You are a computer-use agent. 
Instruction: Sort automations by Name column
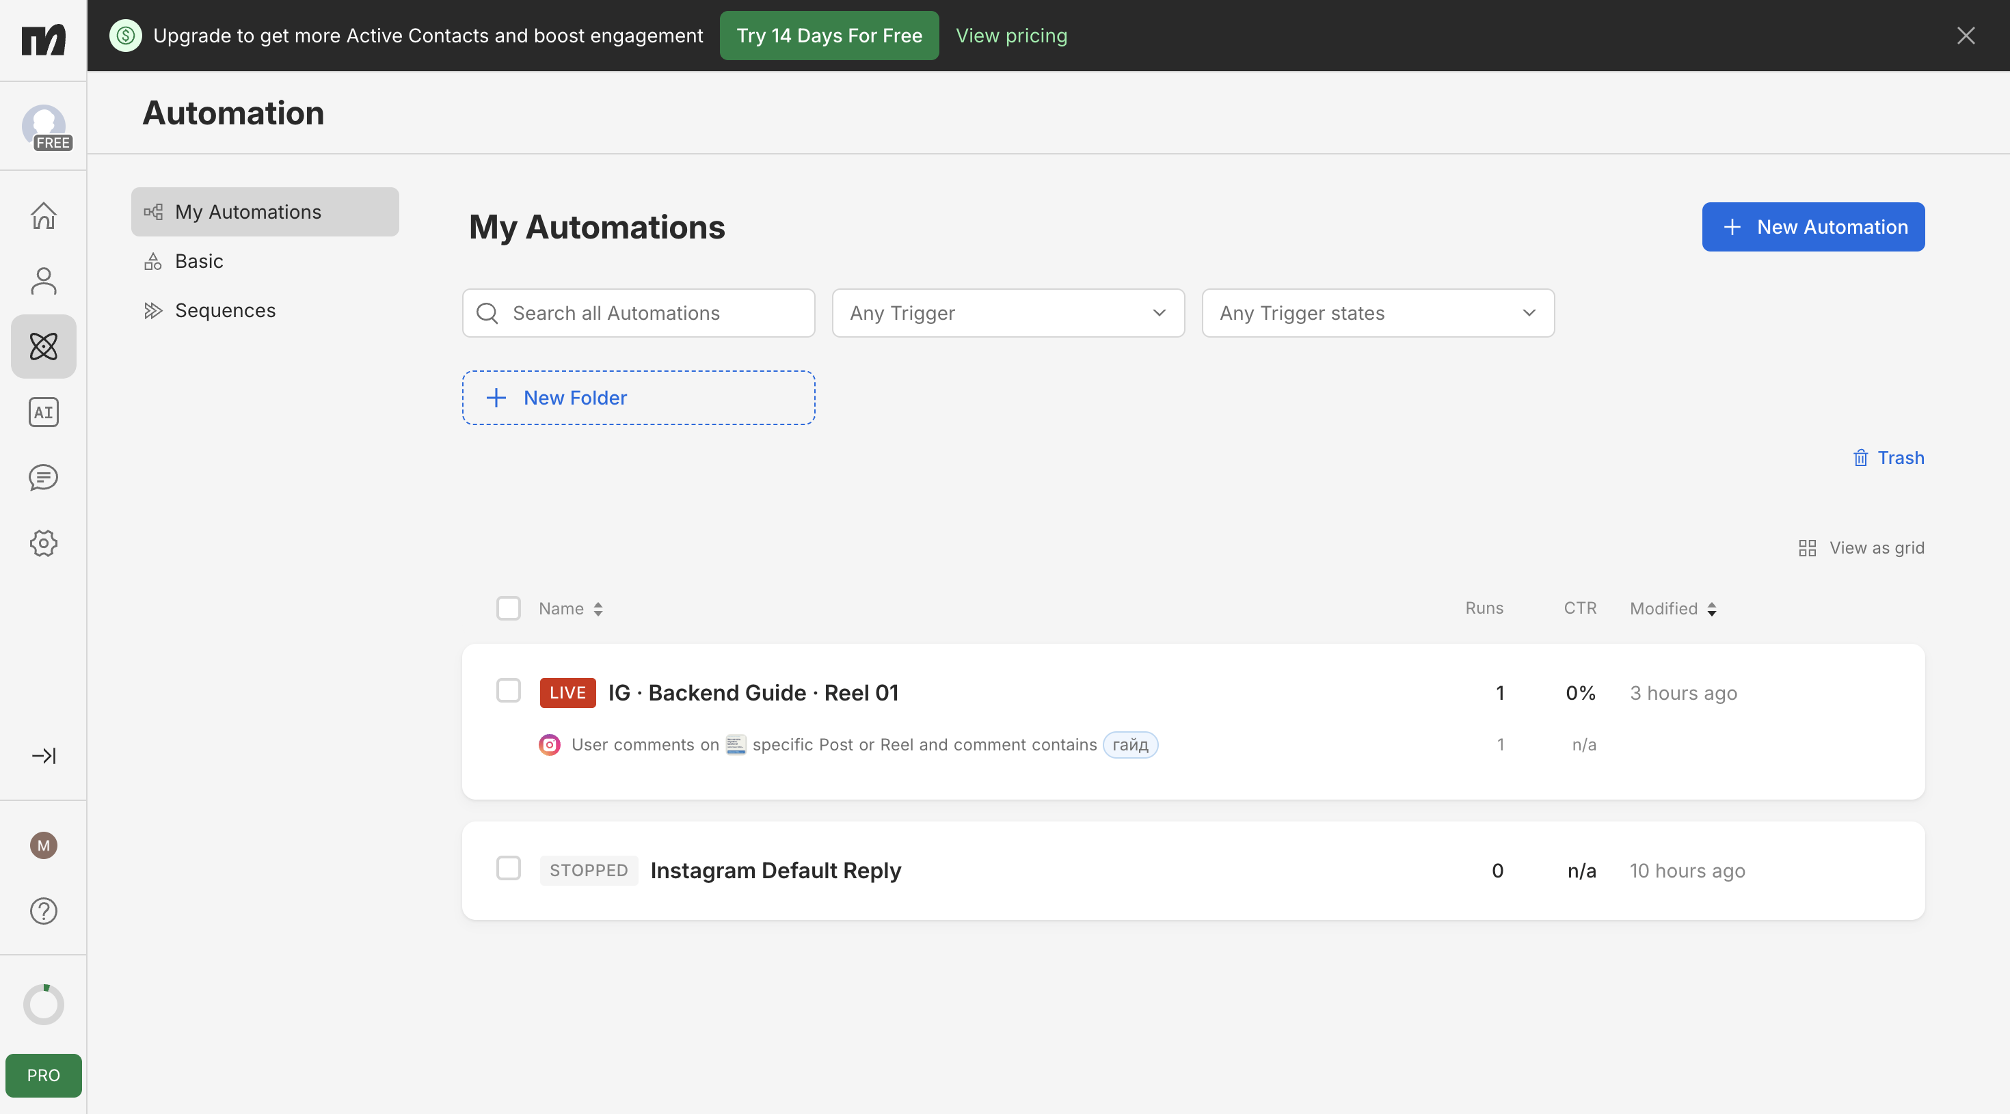click(x=570, y=608)
